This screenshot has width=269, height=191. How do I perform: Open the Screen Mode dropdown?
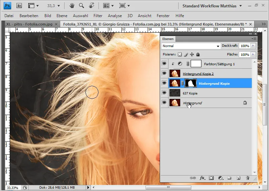tap(124, 6)
